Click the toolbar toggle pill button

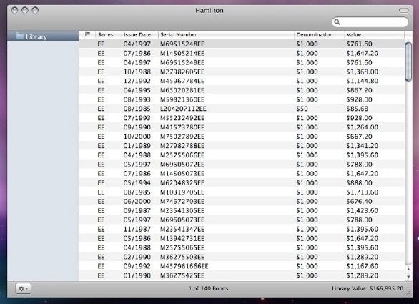pos(404,10)
